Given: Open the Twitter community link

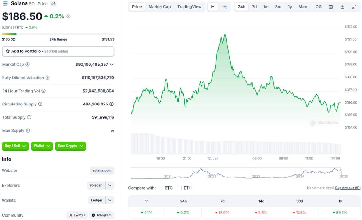Looking at the screenshot, I should (x=77, y=215).
